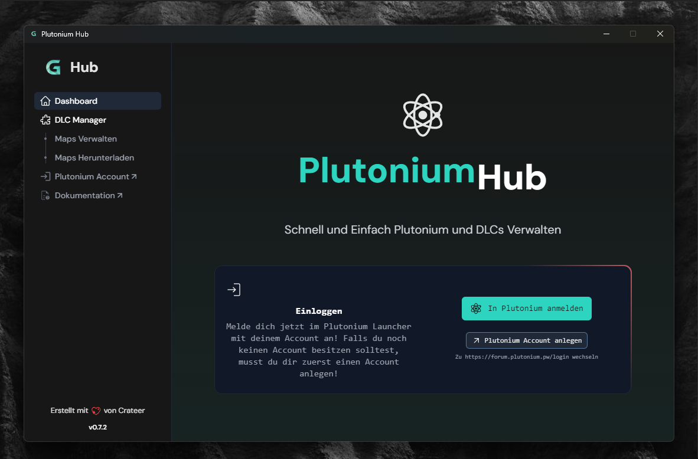Open the DLC Manager section
This screenshot has height=459, width=698.
pos(80,119)
